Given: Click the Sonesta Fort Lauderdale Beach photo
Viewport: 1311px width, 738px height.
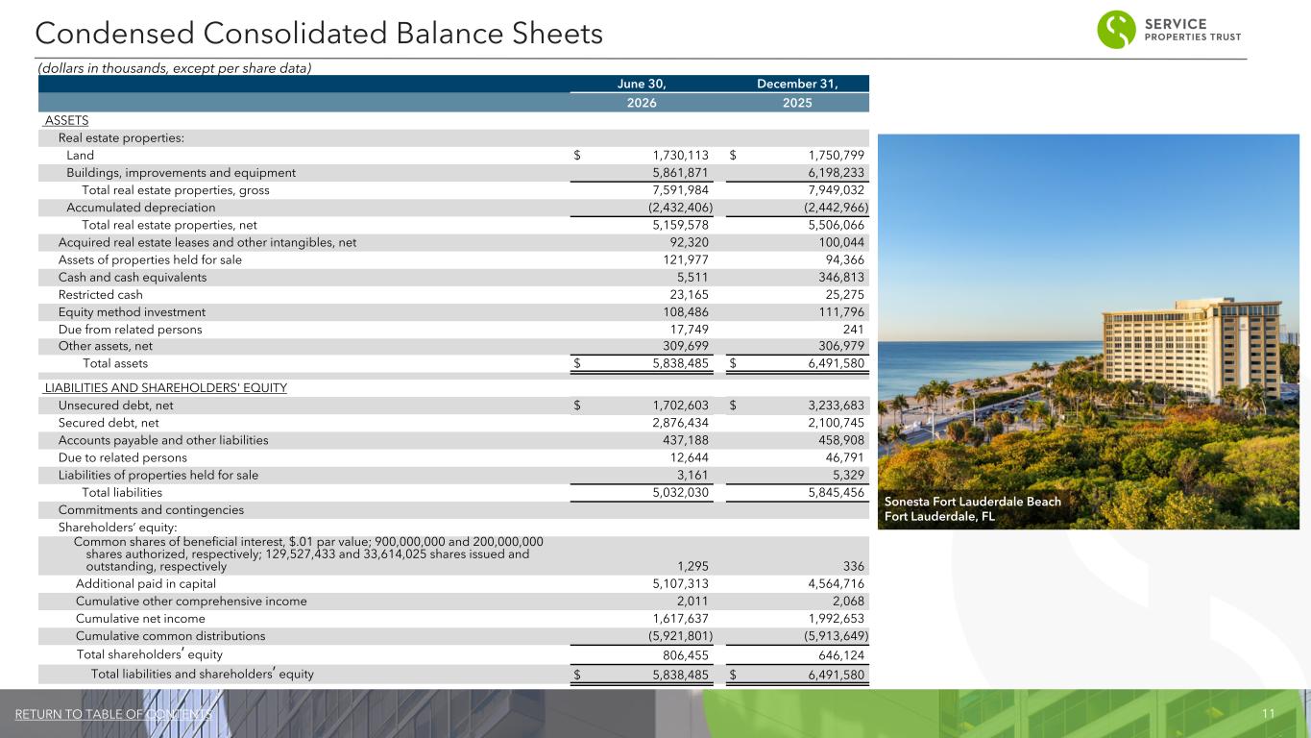Looking at the screenshot, I should pos(1088,332).
